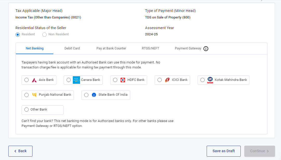Image resolution: width=281 pixels, height=160 pixels.
Task: Enable the HDFC Bank radio button
Action: (115, 80)
